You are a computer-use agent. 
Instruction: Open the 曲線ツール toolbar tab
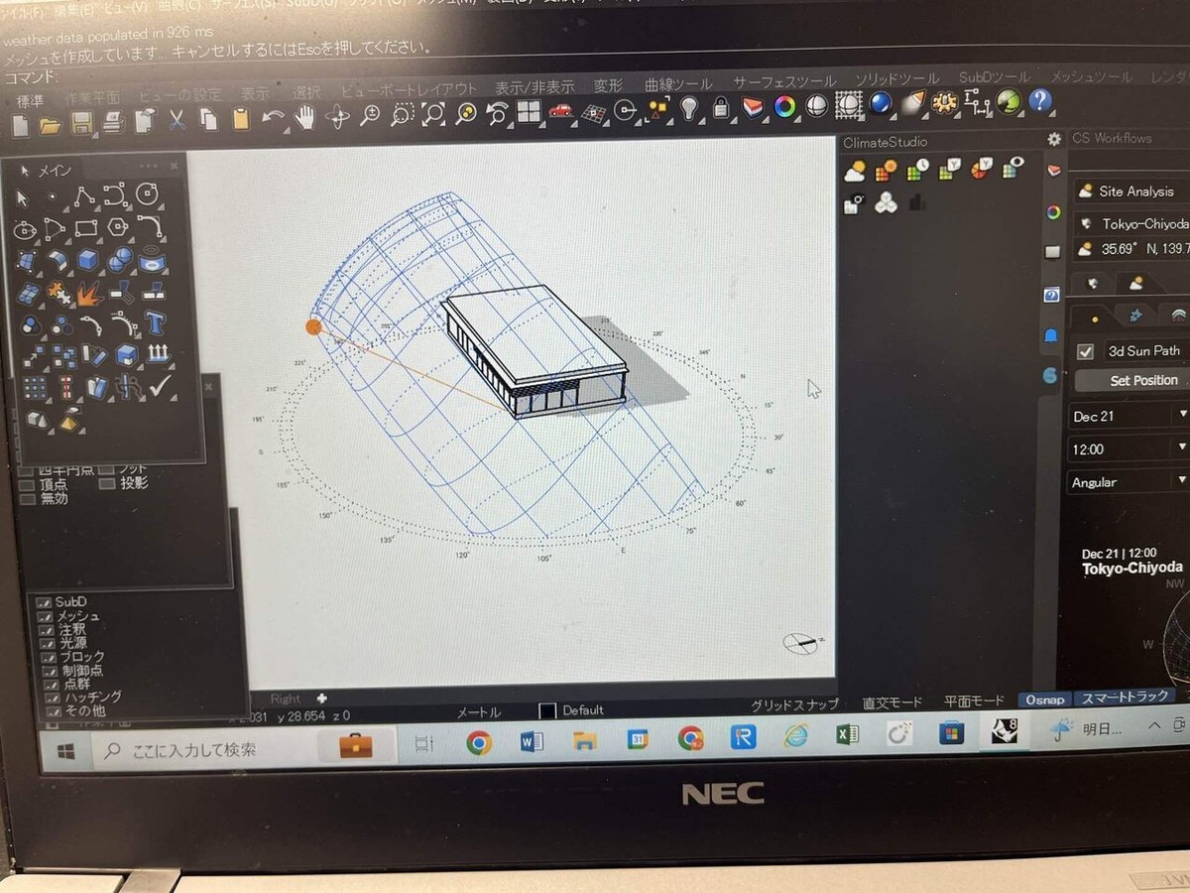tap(678, 84)
